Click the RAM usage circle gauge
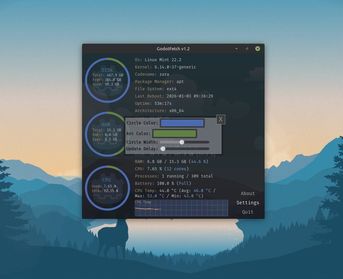 pyautogui.click(x=107, y=134)
